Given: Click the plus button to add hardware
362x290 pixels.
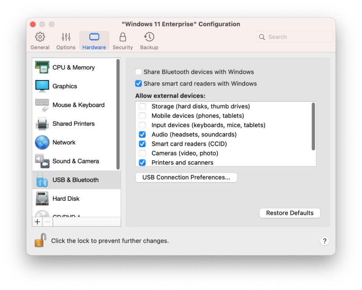Looking at the screenshot, I should (37, 222).
